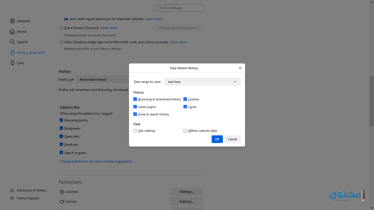The width and height of the screenshot is (374, 210).
Task: Click Change Primary Password button
Action: click(x=179, y=28)
